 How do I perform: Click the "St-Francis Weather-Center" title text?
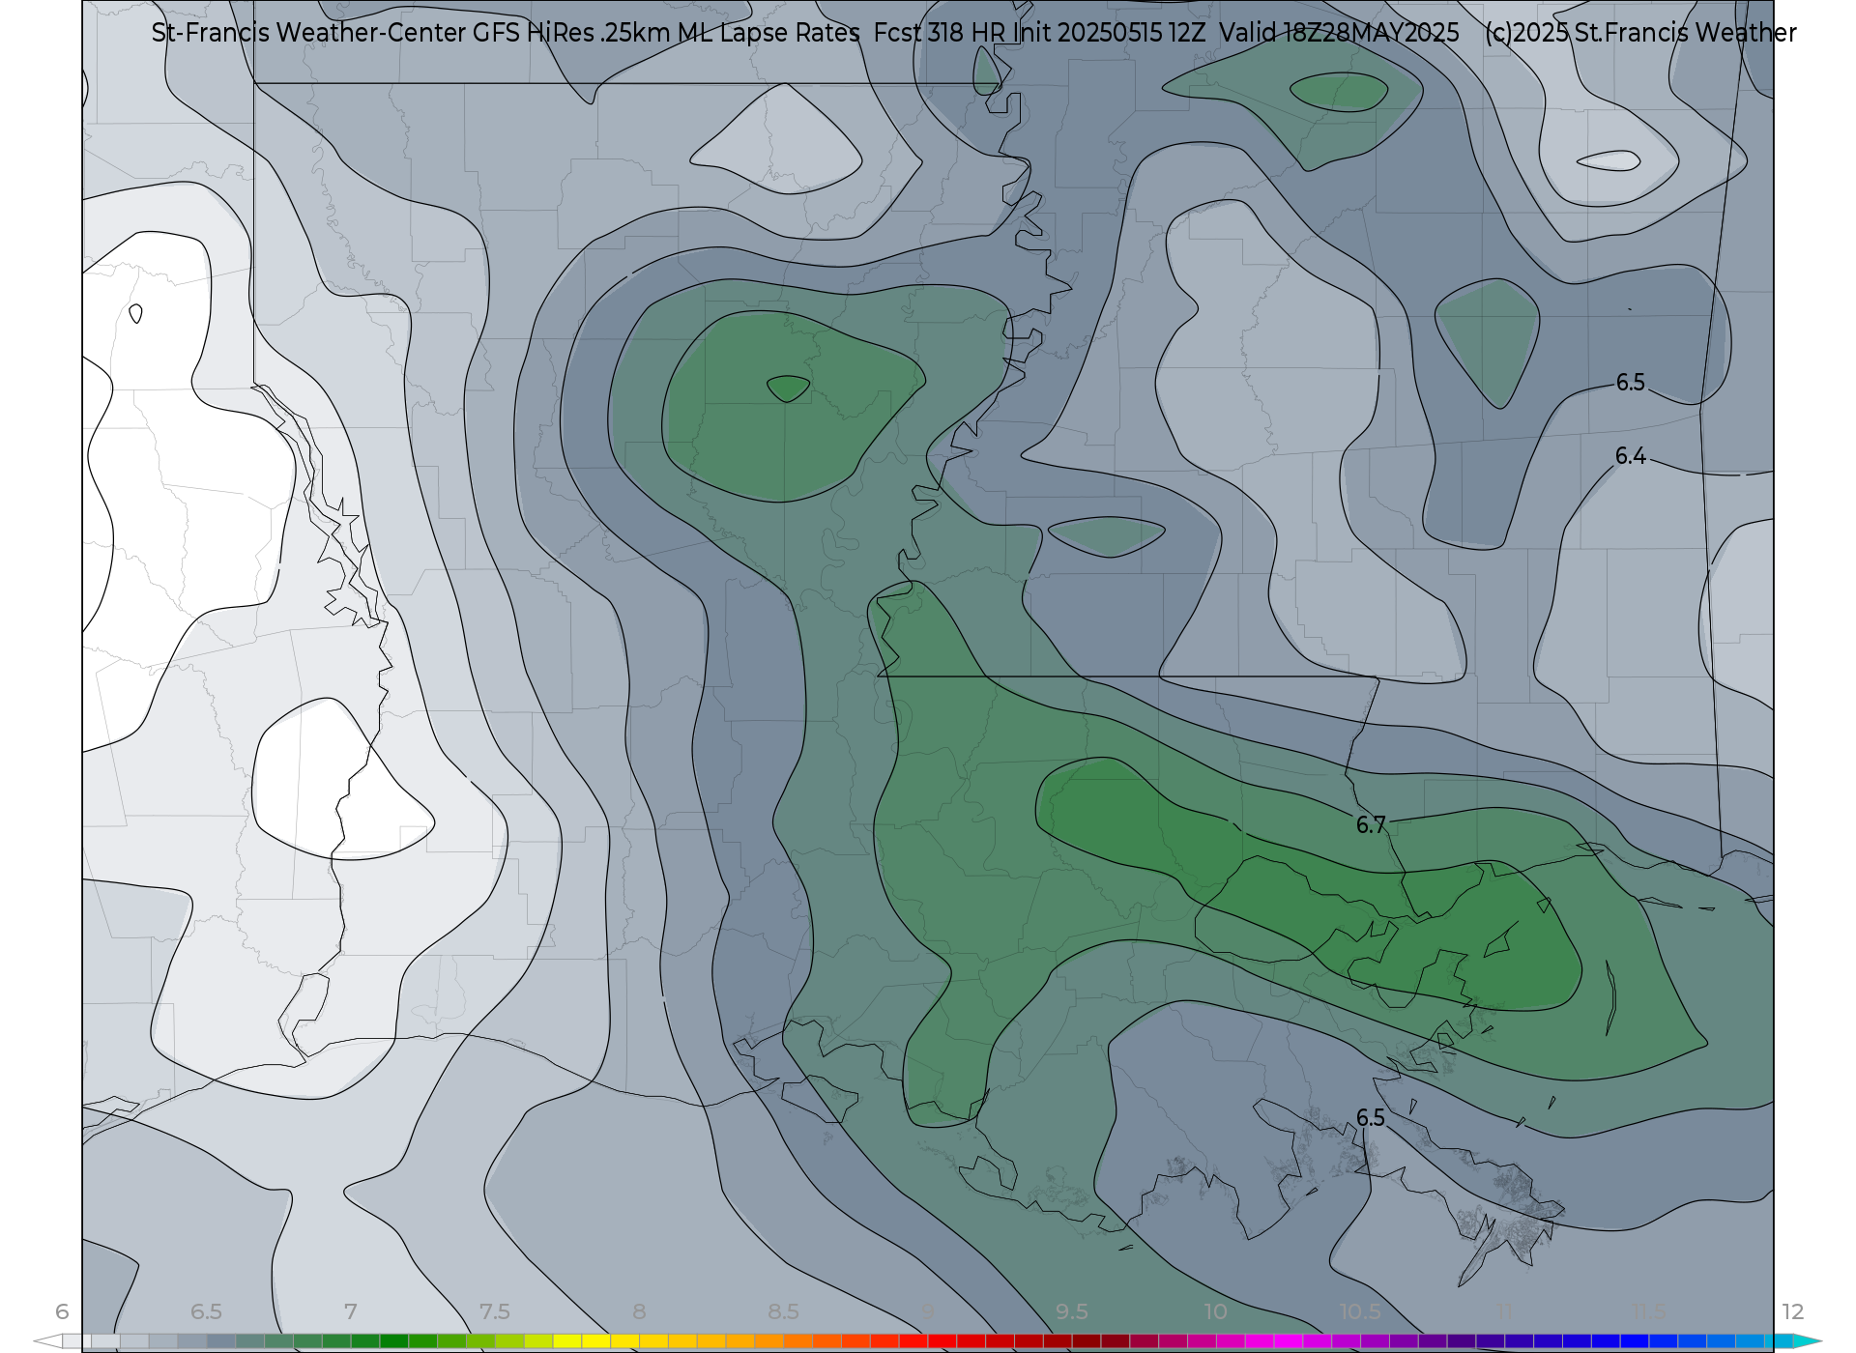pyautogui.click(x=308, y=33)
